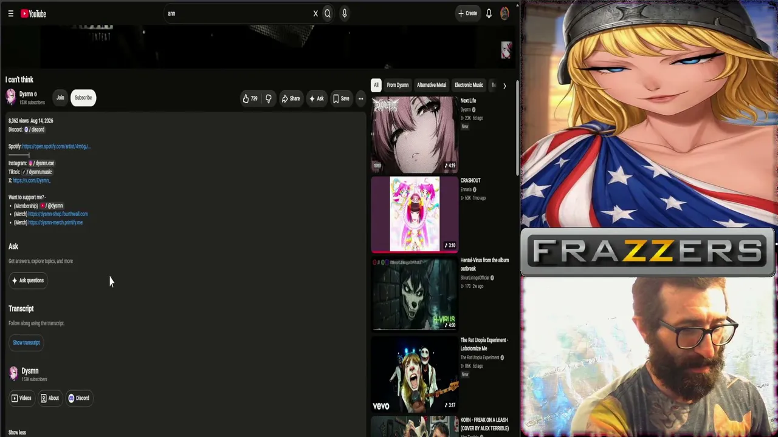Viewport: 778px width, 437px height.
Task: Click the Ask questions button
Action: pos(28,280)
